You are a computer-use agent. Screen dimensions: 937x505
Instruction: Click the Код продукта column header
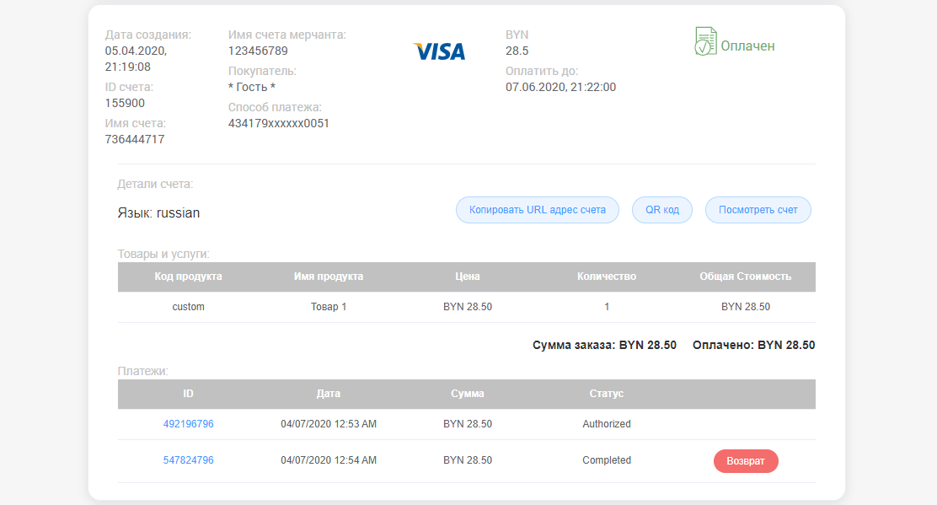tap(188, 277)
